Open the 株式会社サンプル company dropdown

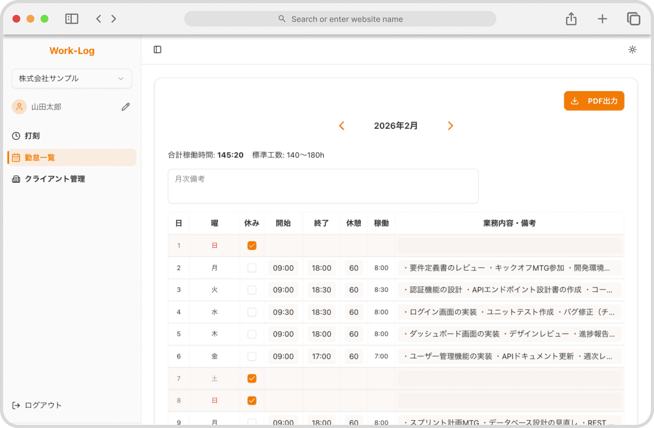click(x=72, y=78)
